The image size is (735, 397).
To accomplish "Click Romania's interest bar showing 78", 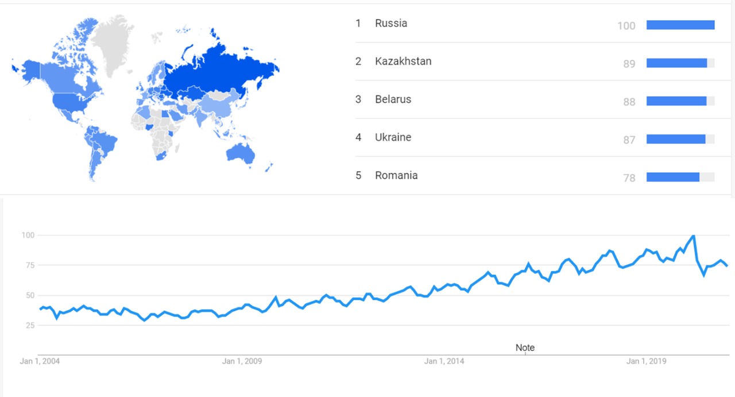I will [x=673, y=177].
